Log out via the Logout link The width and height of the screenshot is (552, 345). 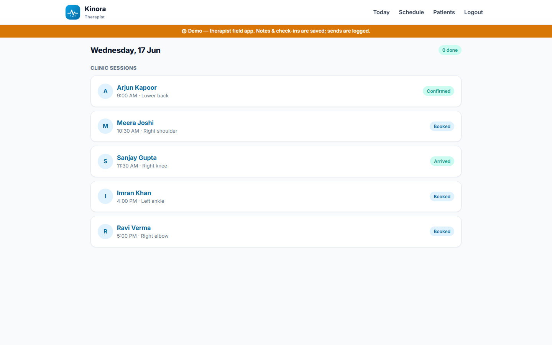[473, 12]
